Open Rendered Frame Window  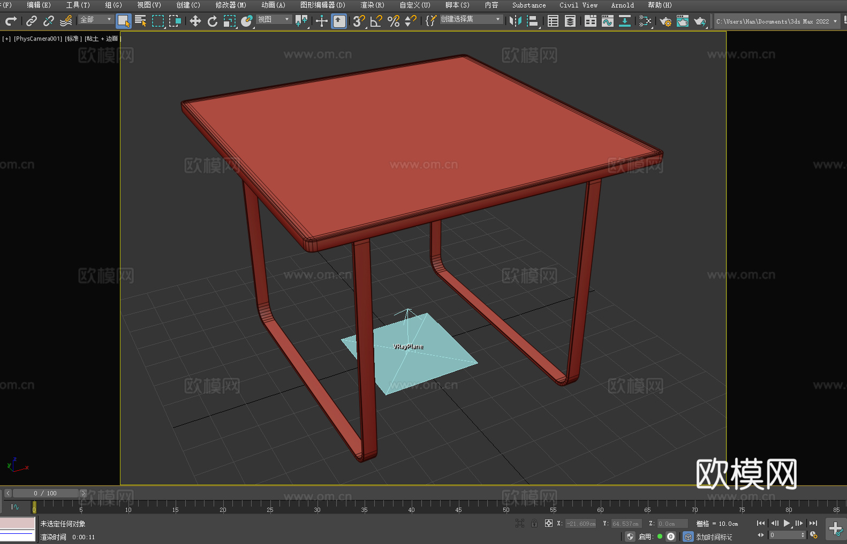click(x=683, y=21)
